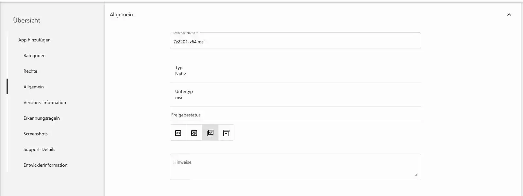Go to Support-Details
Viewport: 523px width, 196px height.
tap(39, 149)
